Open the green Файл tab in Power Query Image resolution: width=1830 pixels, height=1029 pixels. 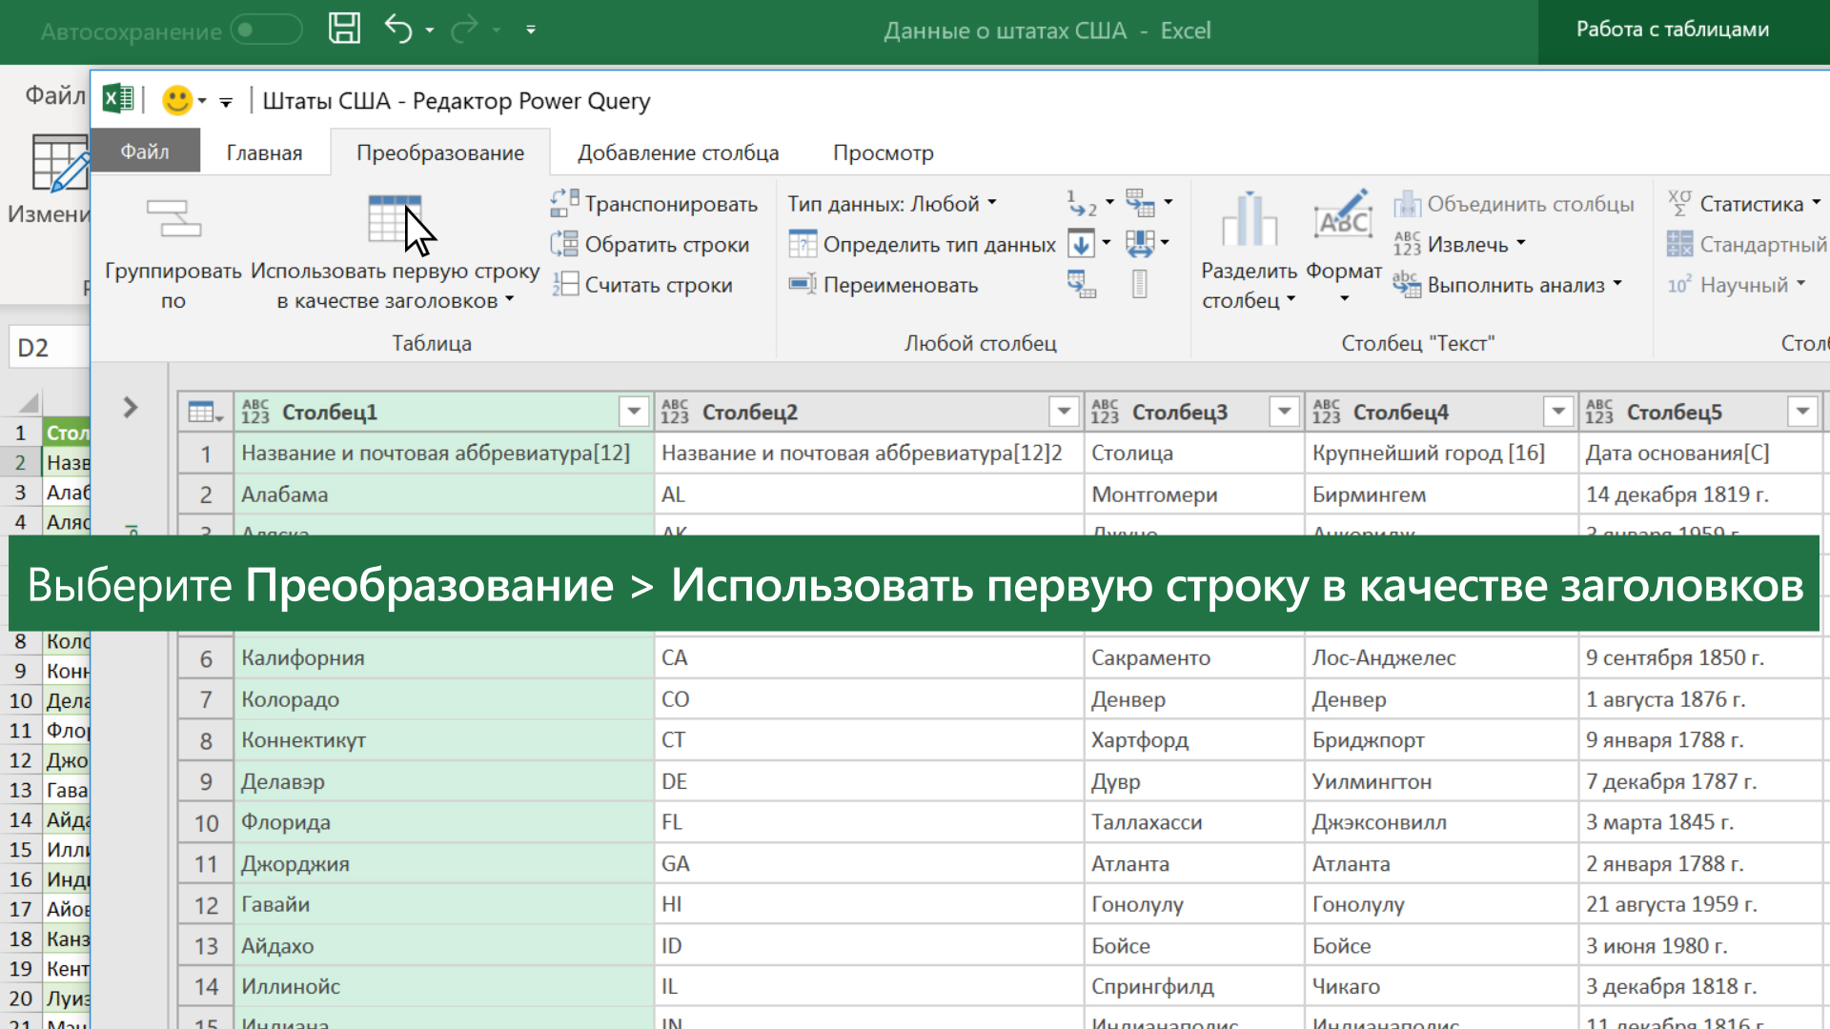[x=145, y=151]
